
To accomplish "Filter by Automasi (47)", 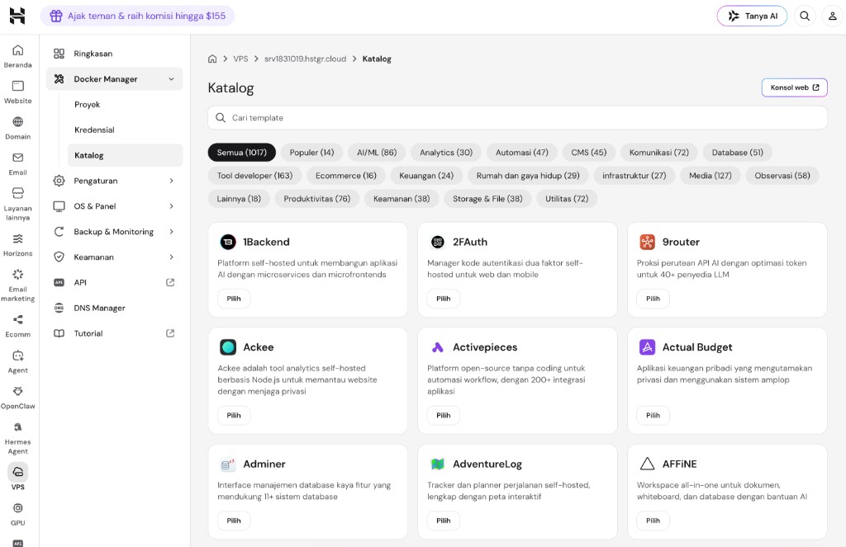I will coord(522,153).
